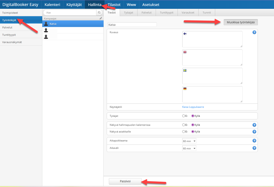Open the Tilastot menu

click(114, 5)
